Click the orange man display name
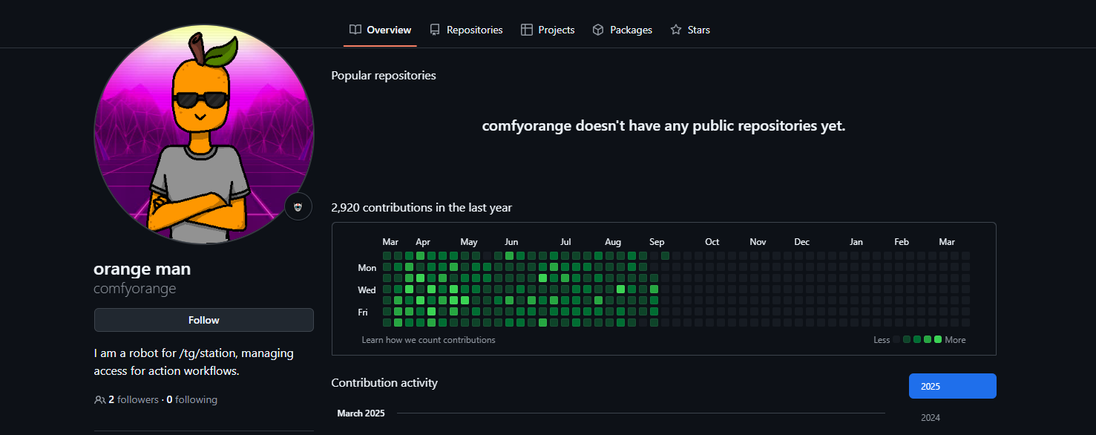The width and height of the screenshot is (1096, 435). click(x=142, y=269)
